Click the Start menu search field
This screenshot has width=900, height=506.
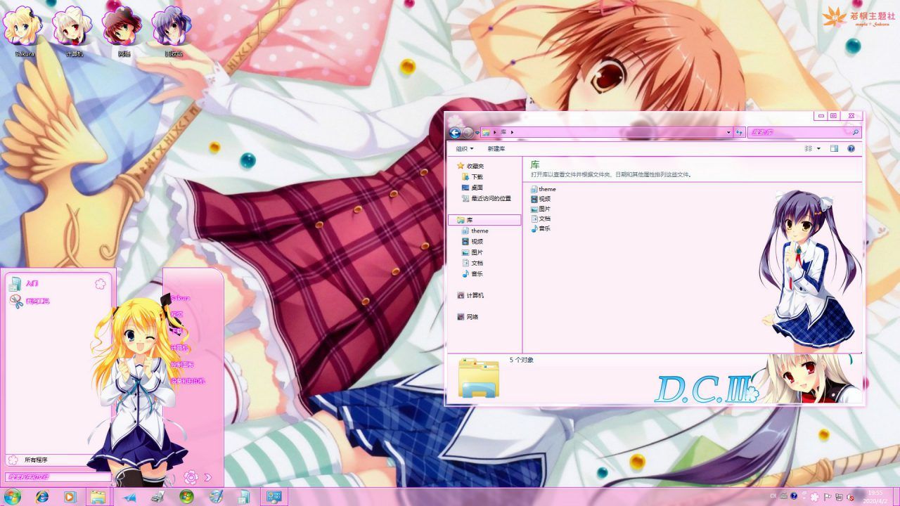click(x=58, y=477)
